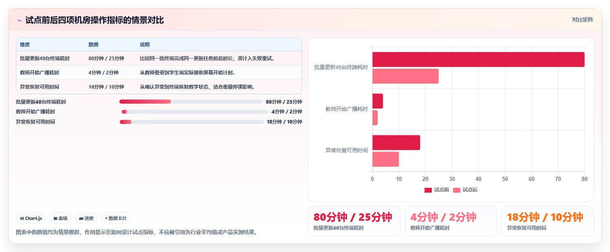
Task: Click table data cell 4分钟 / 2分钟
Action: pyautogui.click(x=103, y=73)
